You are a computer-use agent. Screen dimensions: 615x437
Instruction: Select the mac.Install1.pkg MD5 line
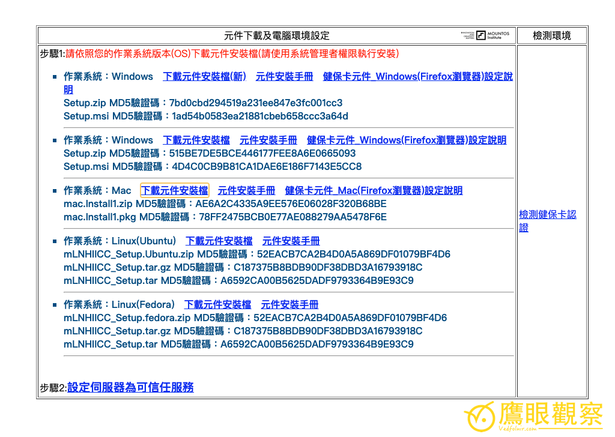click(x=225, y=217)
